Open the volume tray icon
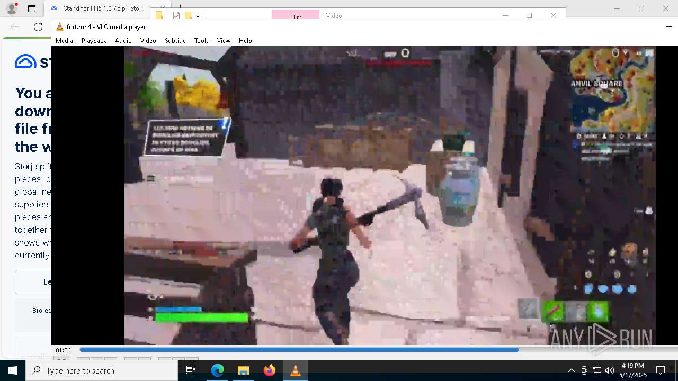678x381 pixels. point(610,370)
